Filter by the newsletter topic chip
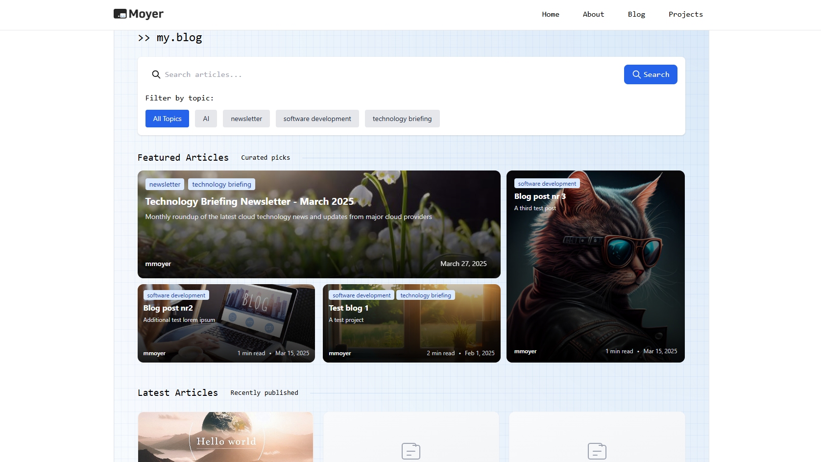This screenshot has height=462, width=821. (246, 119)
